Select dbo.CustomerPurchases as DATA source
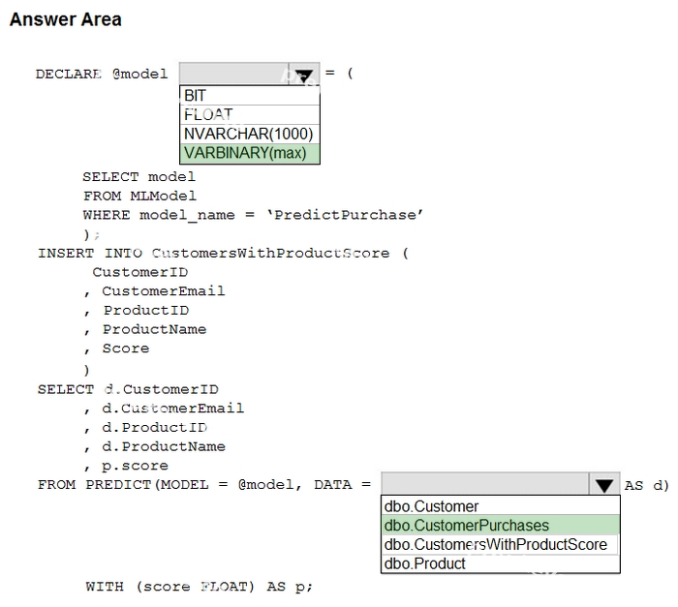Screen dimensions: 678x607 (x=501, y=526)
